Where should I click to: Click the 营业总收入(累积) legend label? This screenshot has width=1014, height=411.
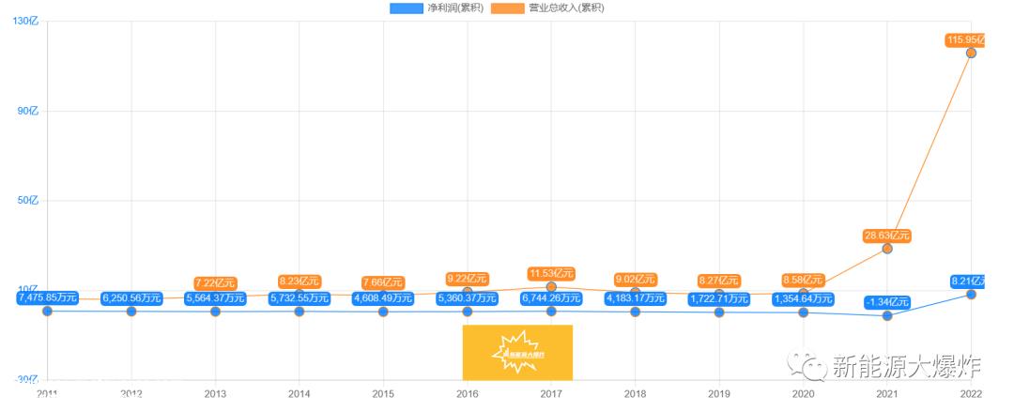[566, 8]
